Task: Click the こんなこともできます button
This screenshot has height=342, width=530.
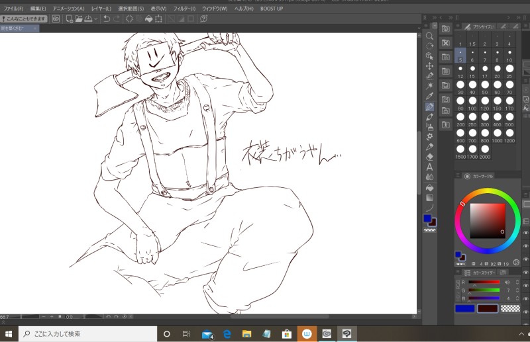Action: click(x=24, y=19)
